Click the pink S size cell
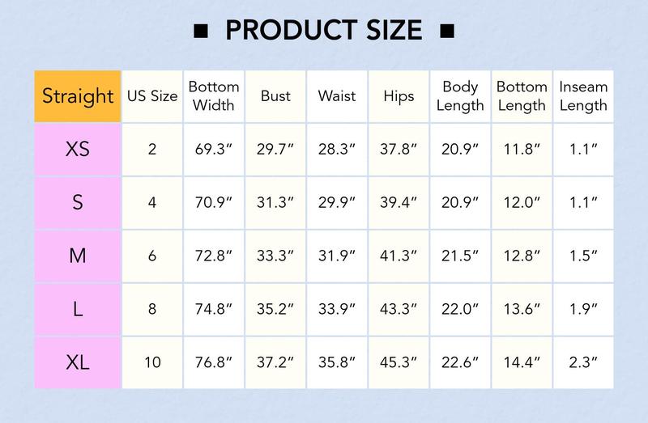The height and width of the screenshot is (423, 648). coord(78,203)
